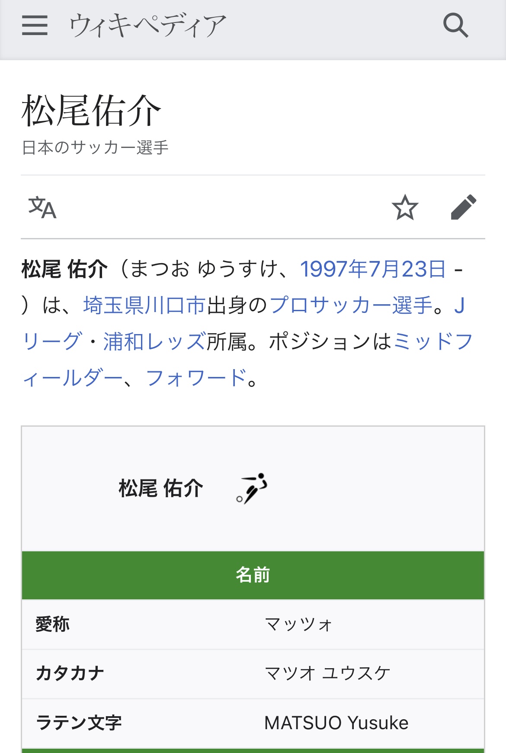
Task: Open the hamburger main menu
Action: point(35,25)
